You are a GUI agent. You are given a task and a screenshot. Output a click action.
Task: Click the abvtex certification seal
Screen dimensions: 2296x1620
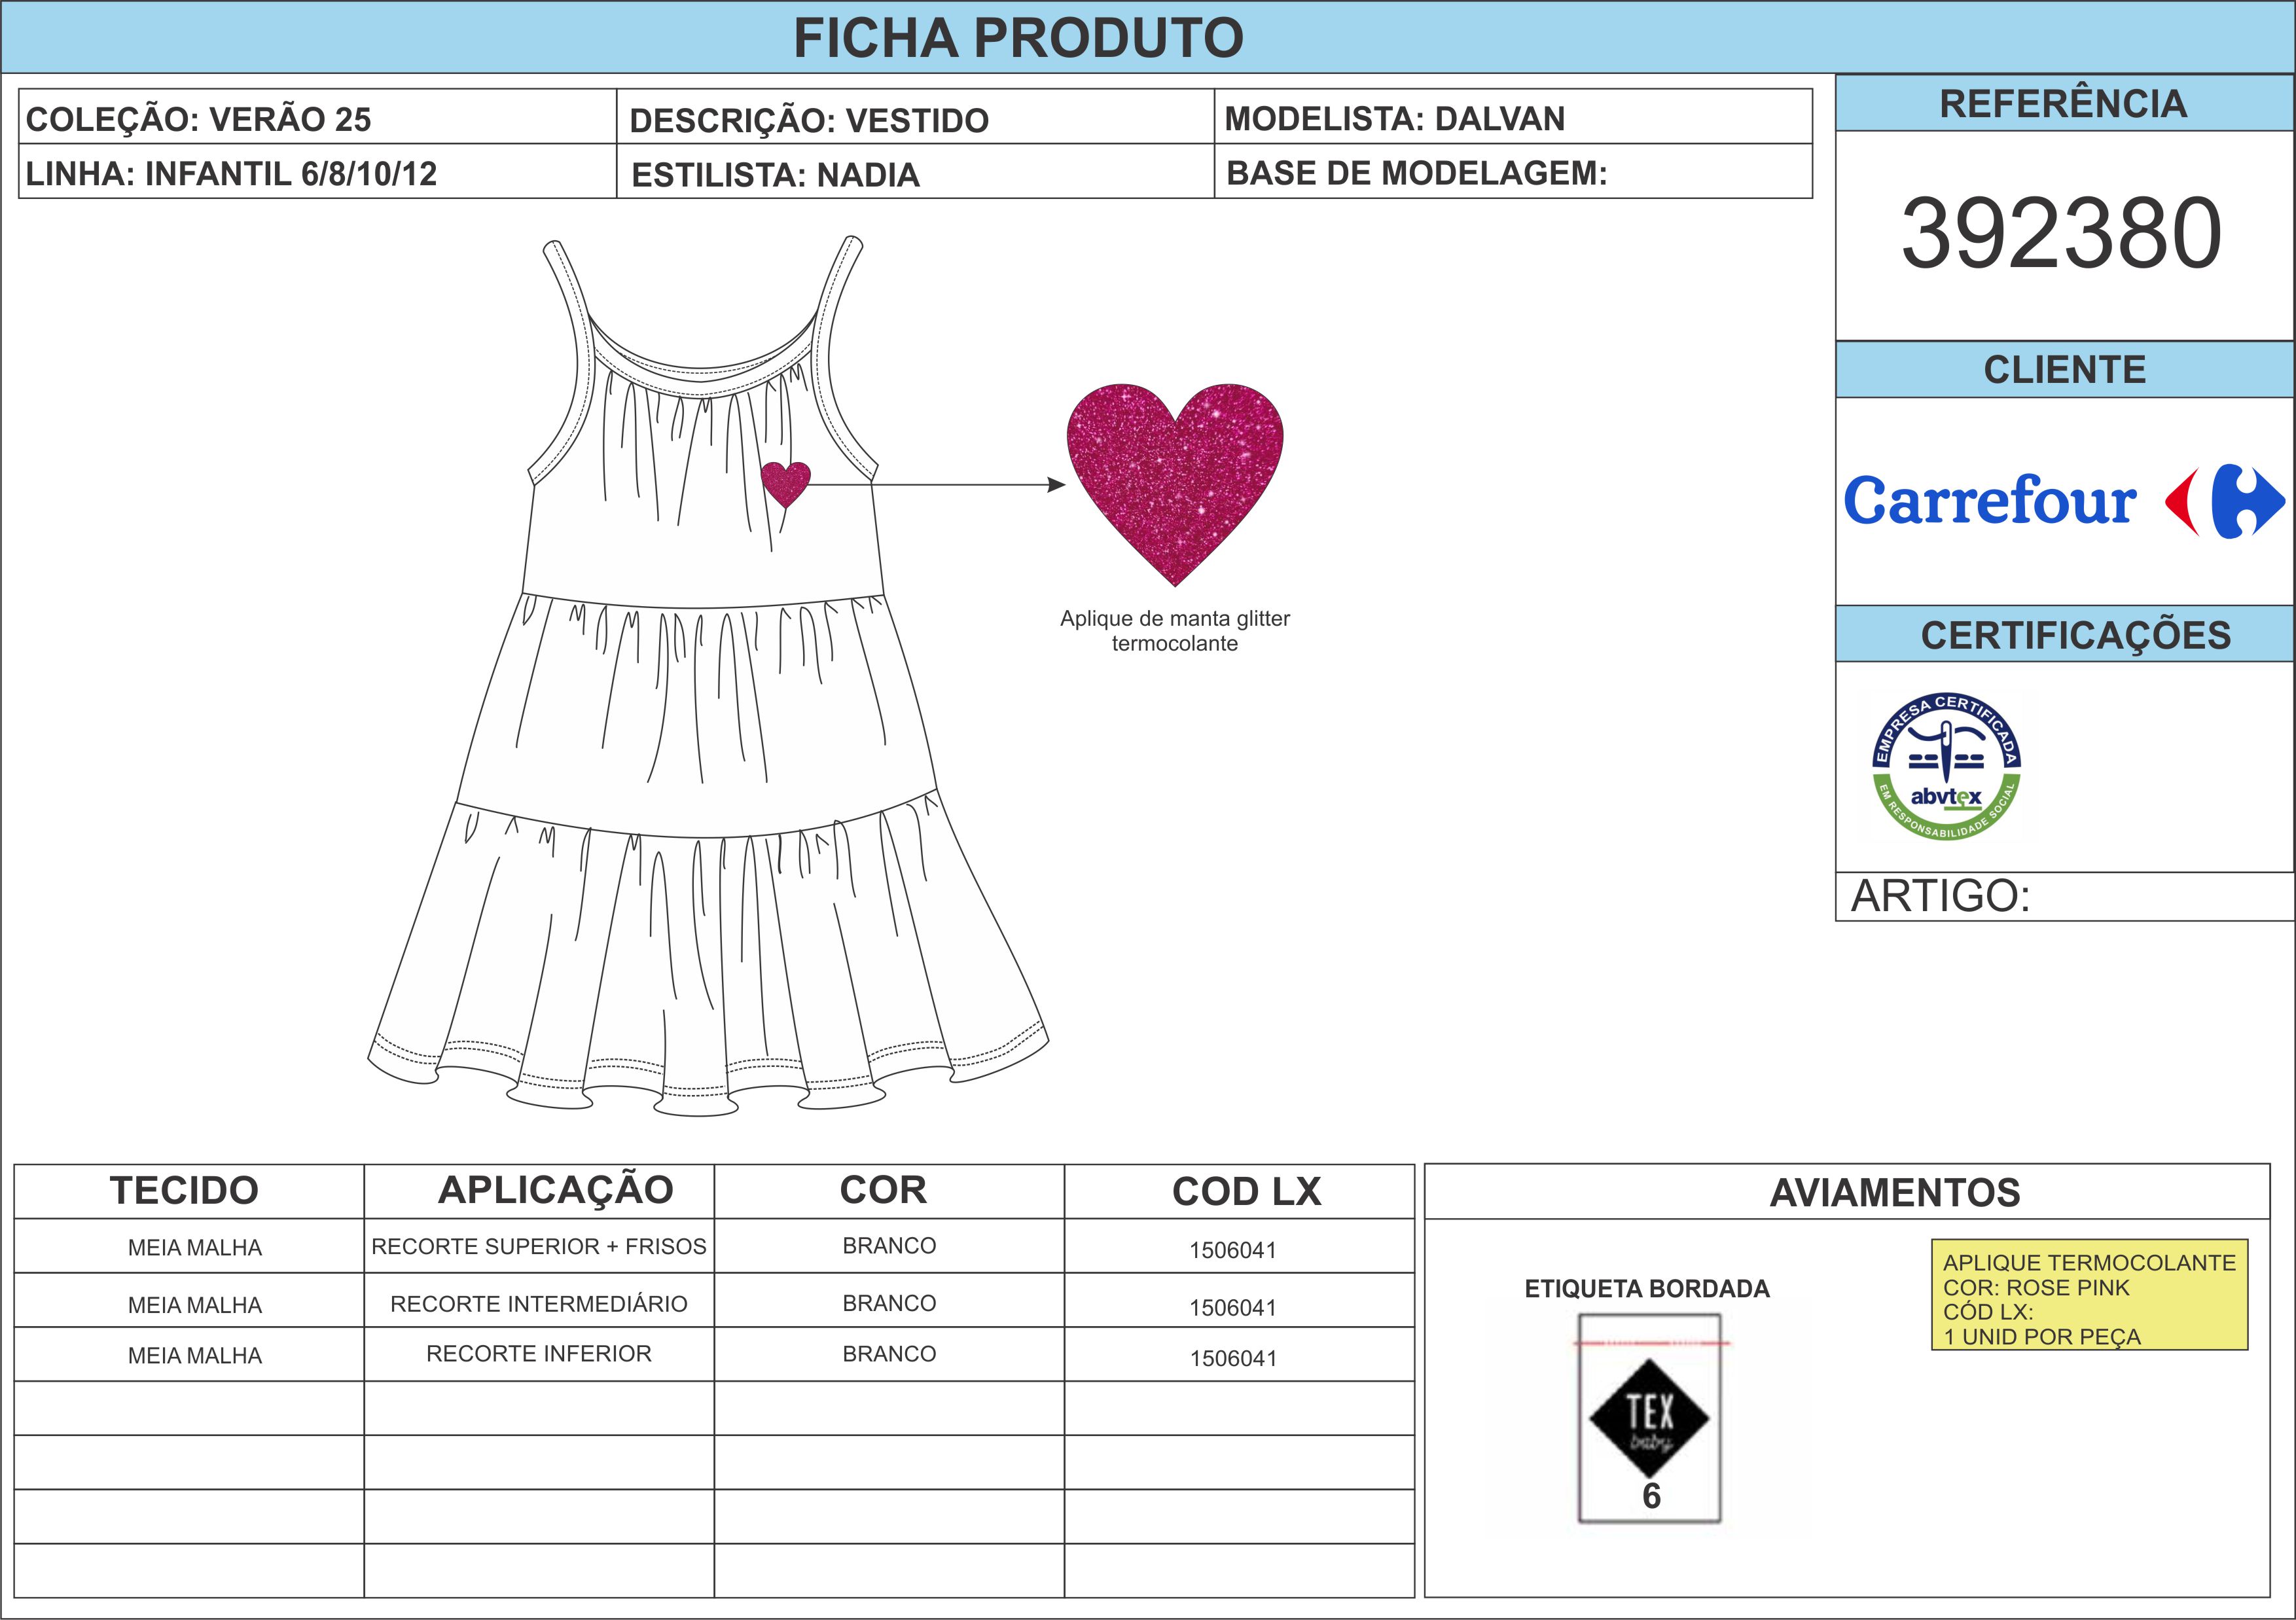[x=1946, y=766]
